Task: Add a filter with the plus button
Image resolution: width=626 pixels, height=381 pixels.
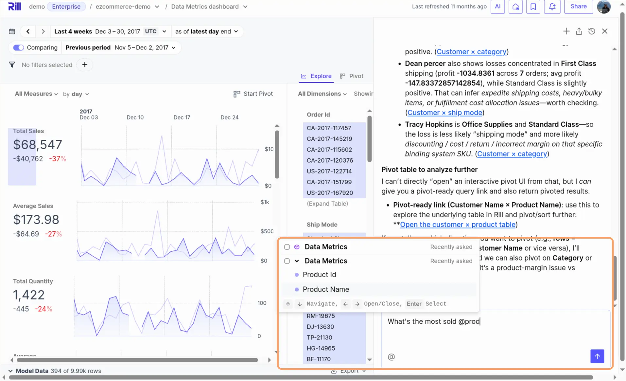Action: [85, 65]
